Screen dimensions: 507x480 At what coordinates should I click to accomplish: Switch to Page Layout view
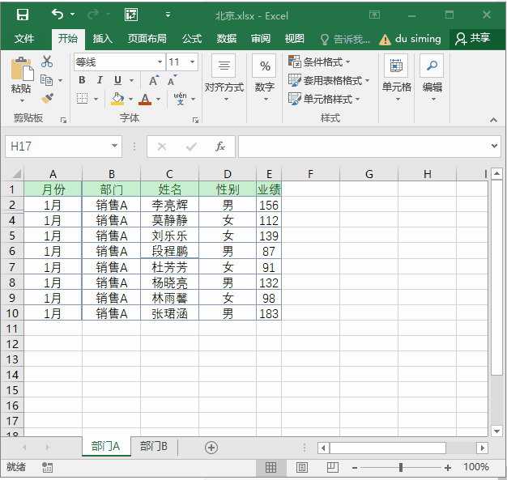click(x=301, y=467)
